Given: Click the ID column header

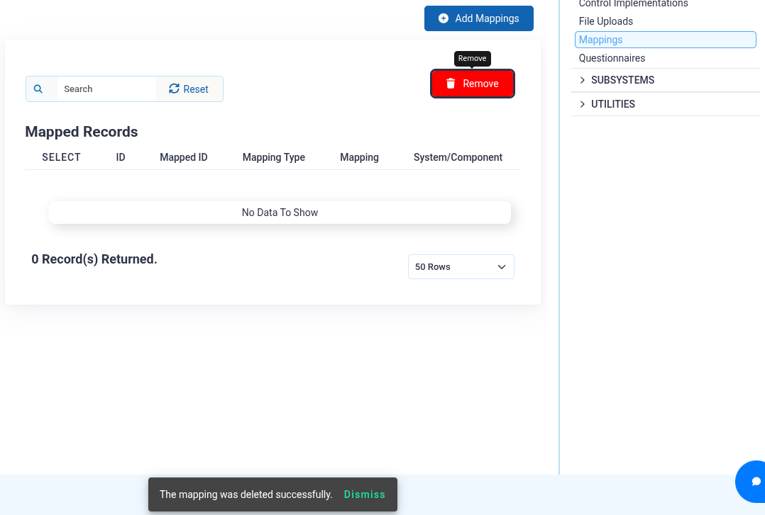Looking at the screenshot, I should [121, 157].
